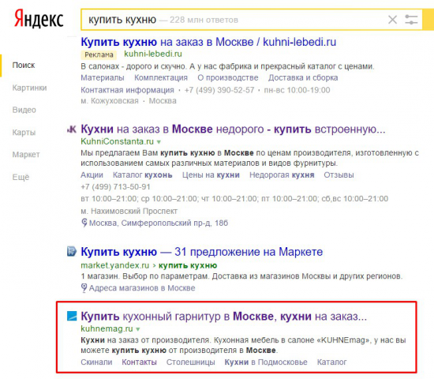Open Адреса магазинов в Москве link
The width and height of the screenshot is (434, 379).
point(142,288)
